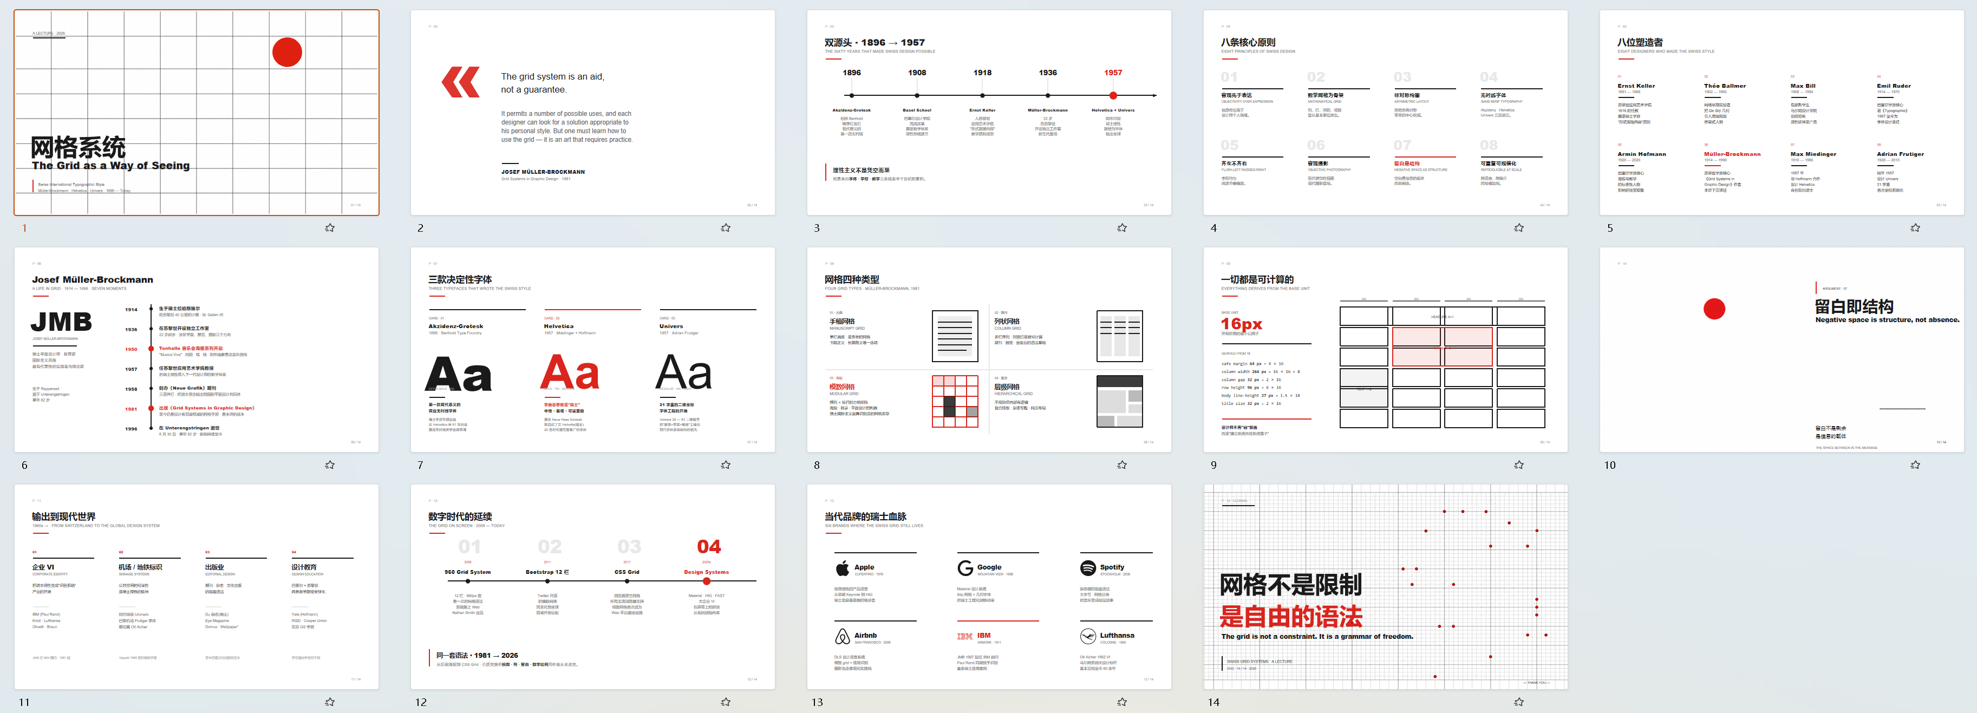Select the closing 网格不是限制 slide thumbnail

pos(1385,587)
